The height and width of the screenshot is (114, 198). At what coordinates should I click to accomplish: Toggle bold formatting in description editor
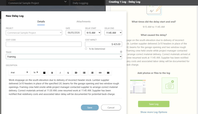[x=52, y=73]
